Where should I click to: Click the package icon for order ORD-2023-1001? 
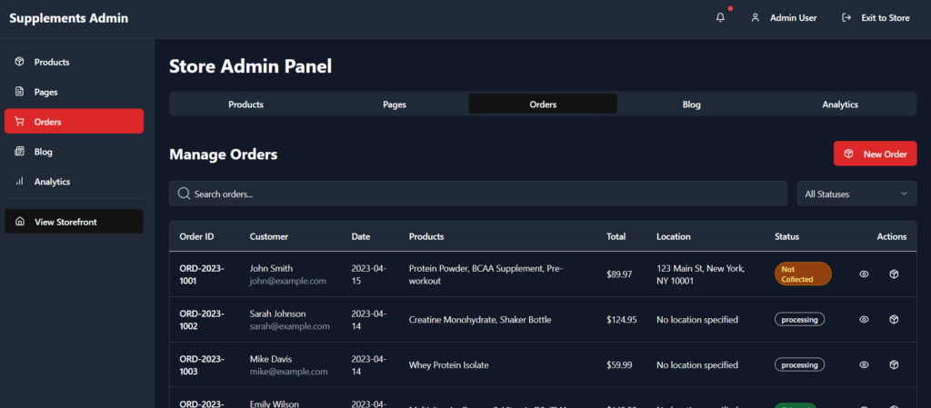[x=894, y=274]
